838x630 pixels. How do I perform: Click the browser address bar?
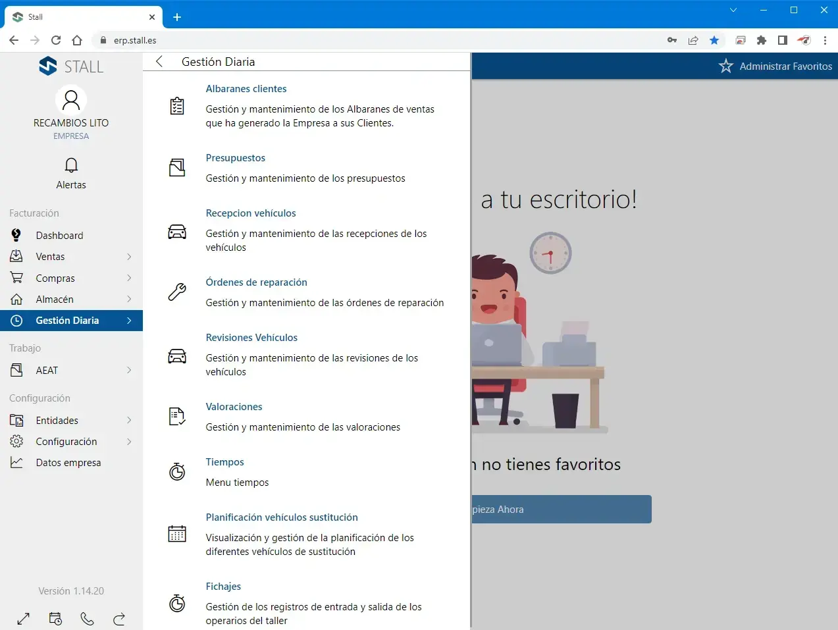pyautogui.click(x=382, y=40)
